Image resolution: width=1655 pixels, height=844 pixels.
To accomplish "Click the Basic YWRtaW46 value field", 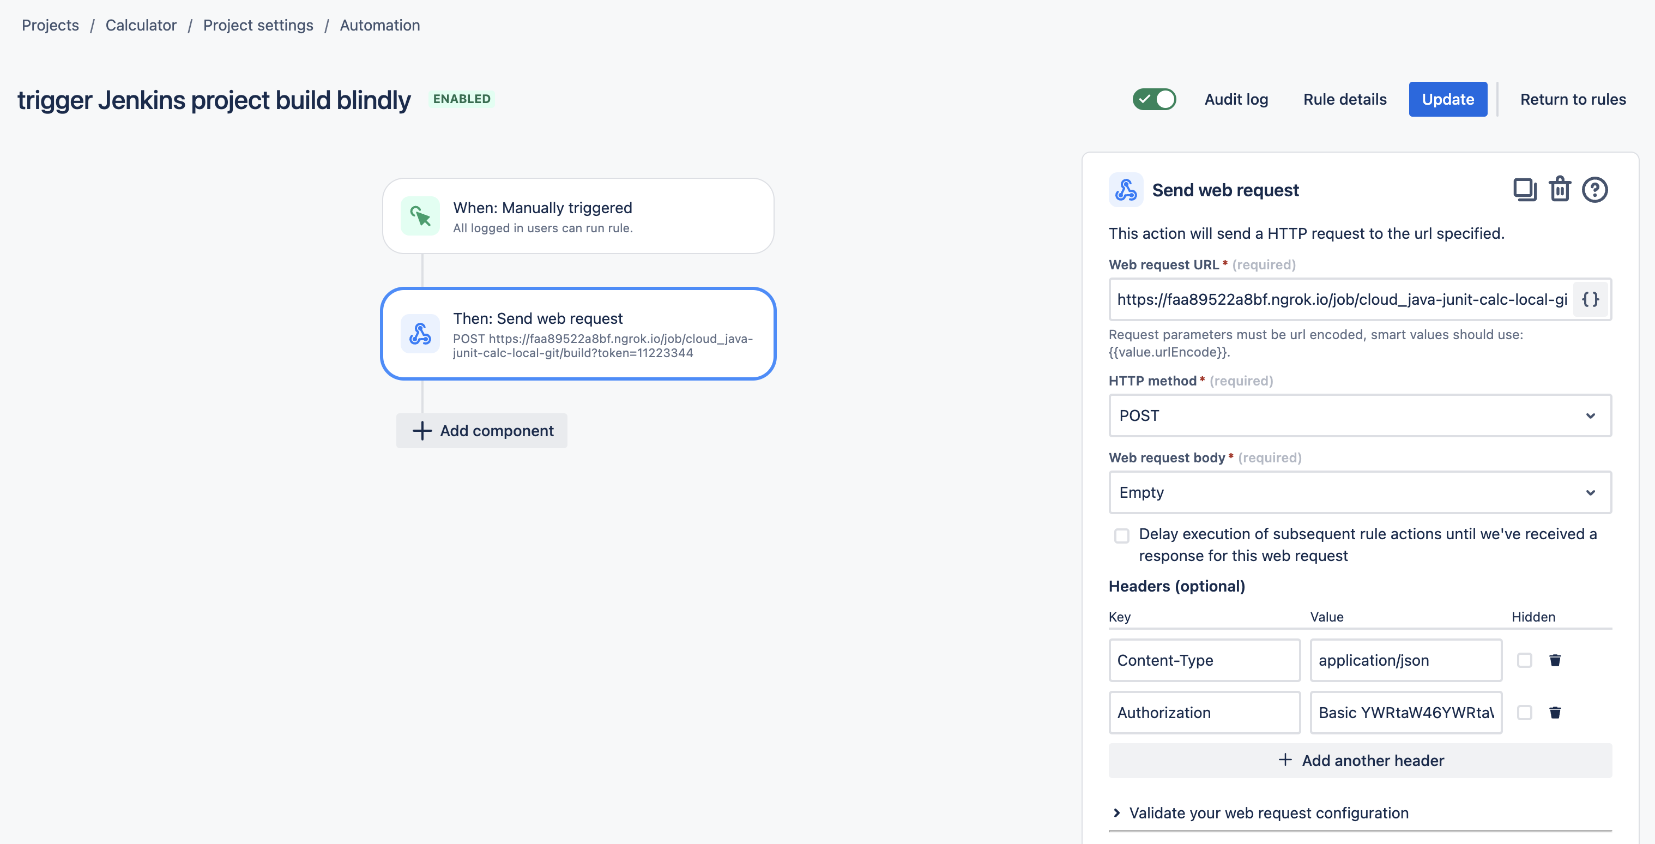I will 1406,712.
